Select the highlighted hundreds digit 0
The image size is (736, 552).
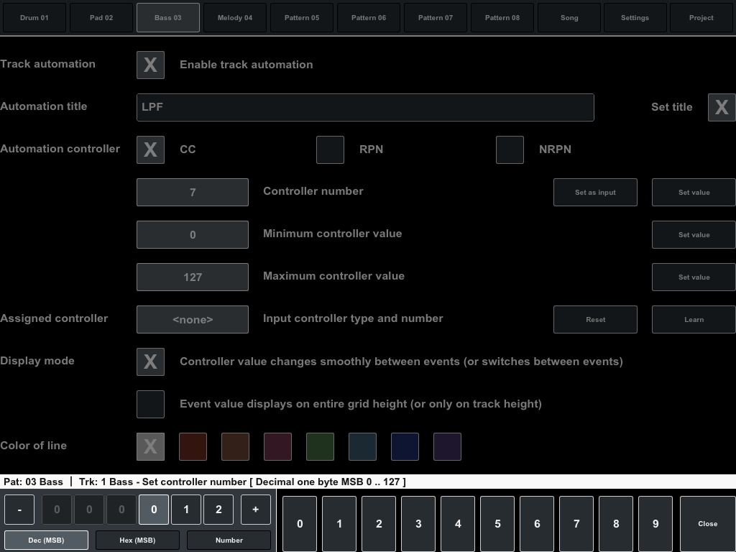pos(154,510)
